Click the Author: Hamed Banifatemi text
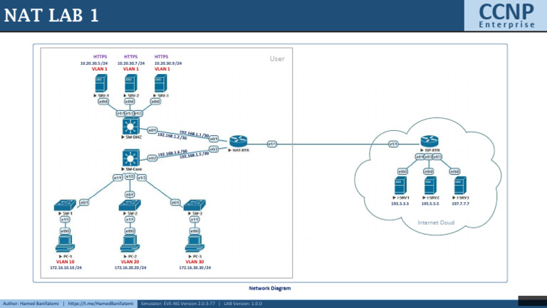The image size is (547, 308). (x=31, y=304)
